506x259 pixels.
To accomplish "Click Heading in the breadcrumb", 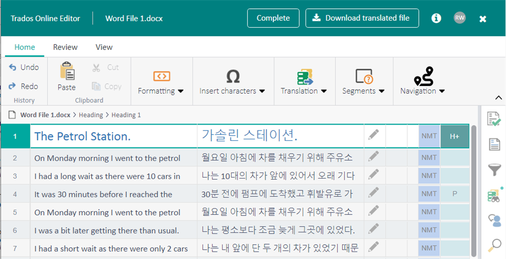I will tap(91, 115).
